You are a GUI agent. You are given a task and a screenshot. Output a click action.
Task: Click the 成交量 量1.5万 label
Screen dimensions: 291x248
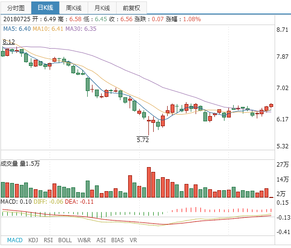click(20, 164)
